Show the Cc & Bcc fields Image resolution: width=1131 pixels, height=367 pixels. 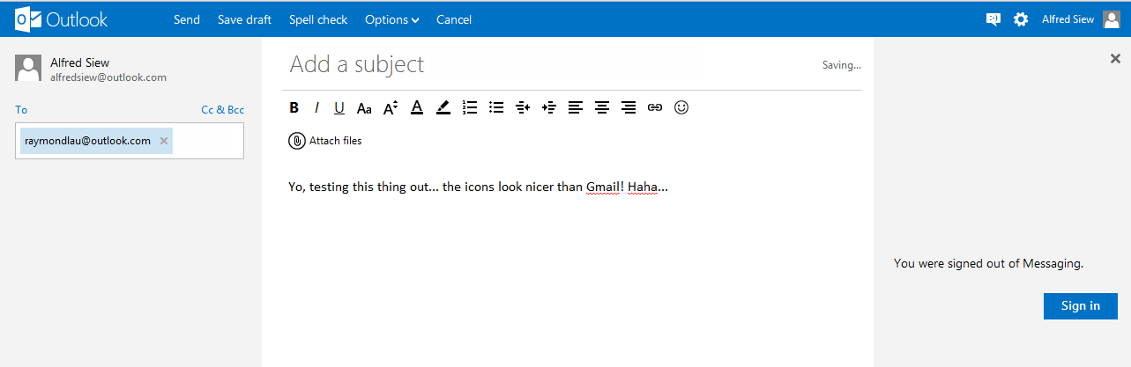coord(223,110)
